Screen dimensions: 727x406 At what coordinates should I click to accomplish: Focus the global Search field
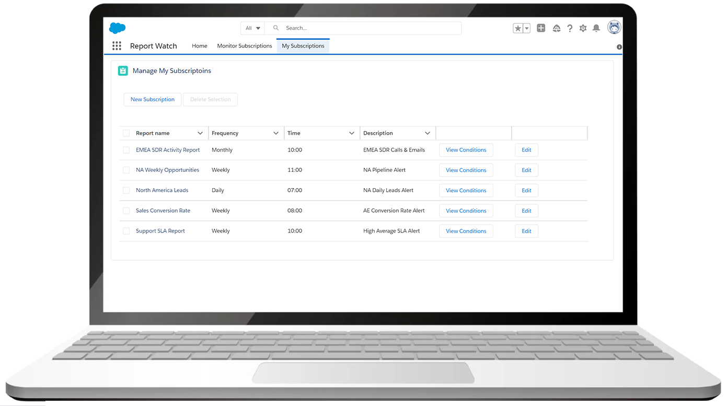(366, 28)
